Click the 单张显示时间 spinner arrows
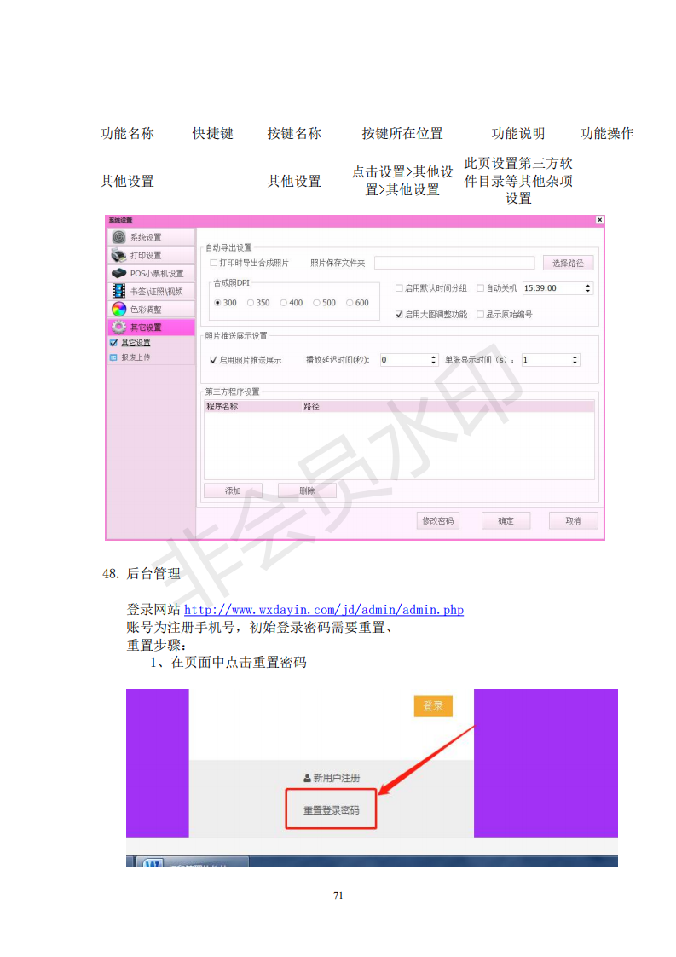 (575, 360)
